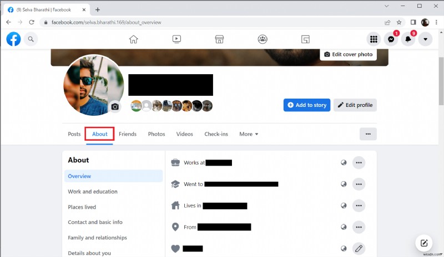Expand the Account dropdown arrow
The image size is (444, 257).
(425, 39)
